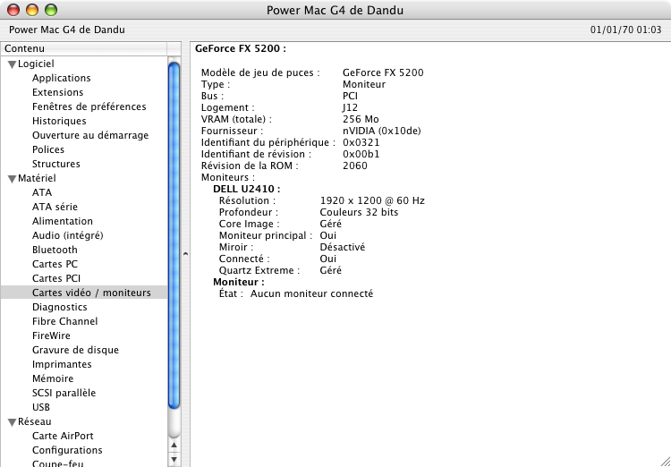Show Audio (intégré) information
This screenshot has width=671, height=467.
click(67, 235)
